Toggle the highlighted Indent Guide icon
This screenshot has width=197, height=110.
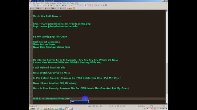[86, 5]
